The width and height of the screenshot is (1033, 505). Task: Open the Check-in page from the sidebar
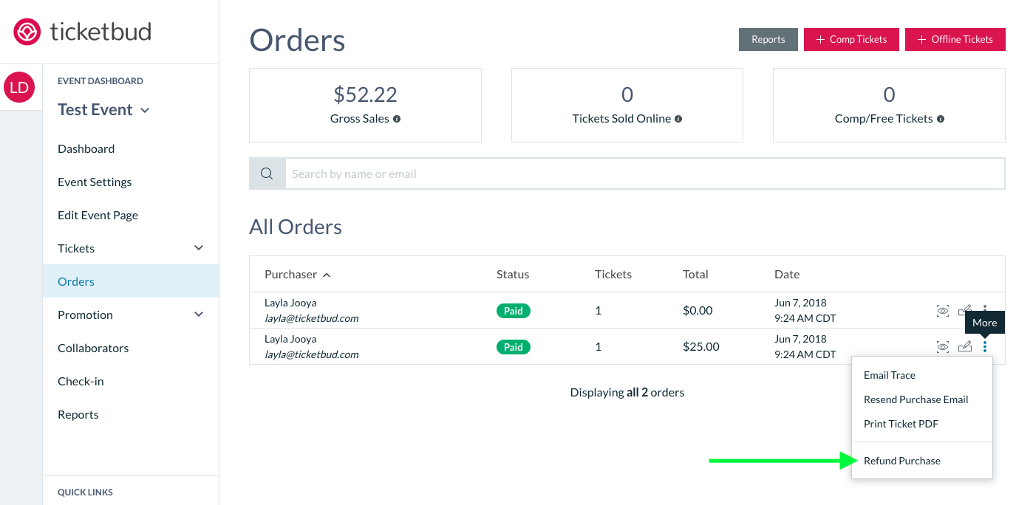tap(81, 381)
